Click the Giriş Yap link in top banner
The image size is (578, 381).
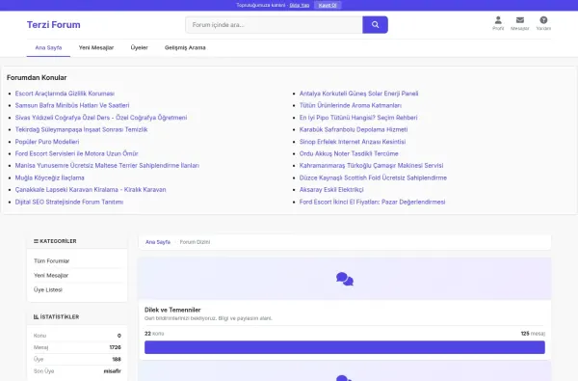tap(300, 5)
